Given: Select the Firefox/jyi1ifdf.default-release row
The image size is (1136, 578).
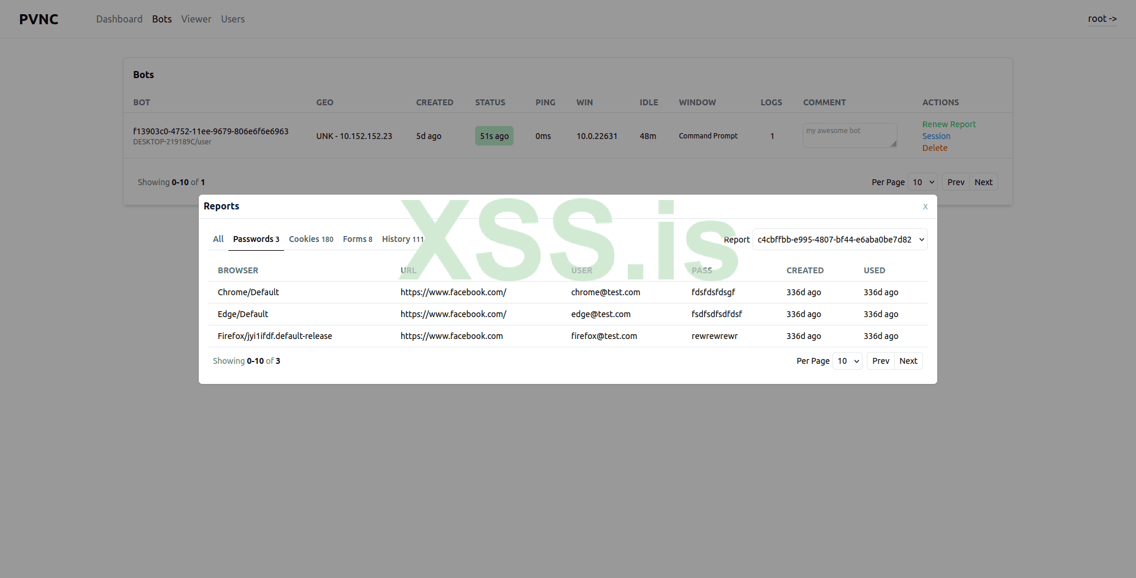Looking at the screenshot, I should [x=568, y=336].
